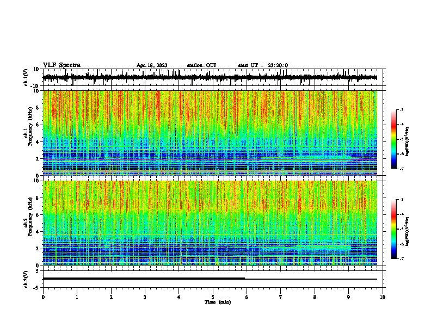Click the ch.3(V) trace panel

click(214, 279)
